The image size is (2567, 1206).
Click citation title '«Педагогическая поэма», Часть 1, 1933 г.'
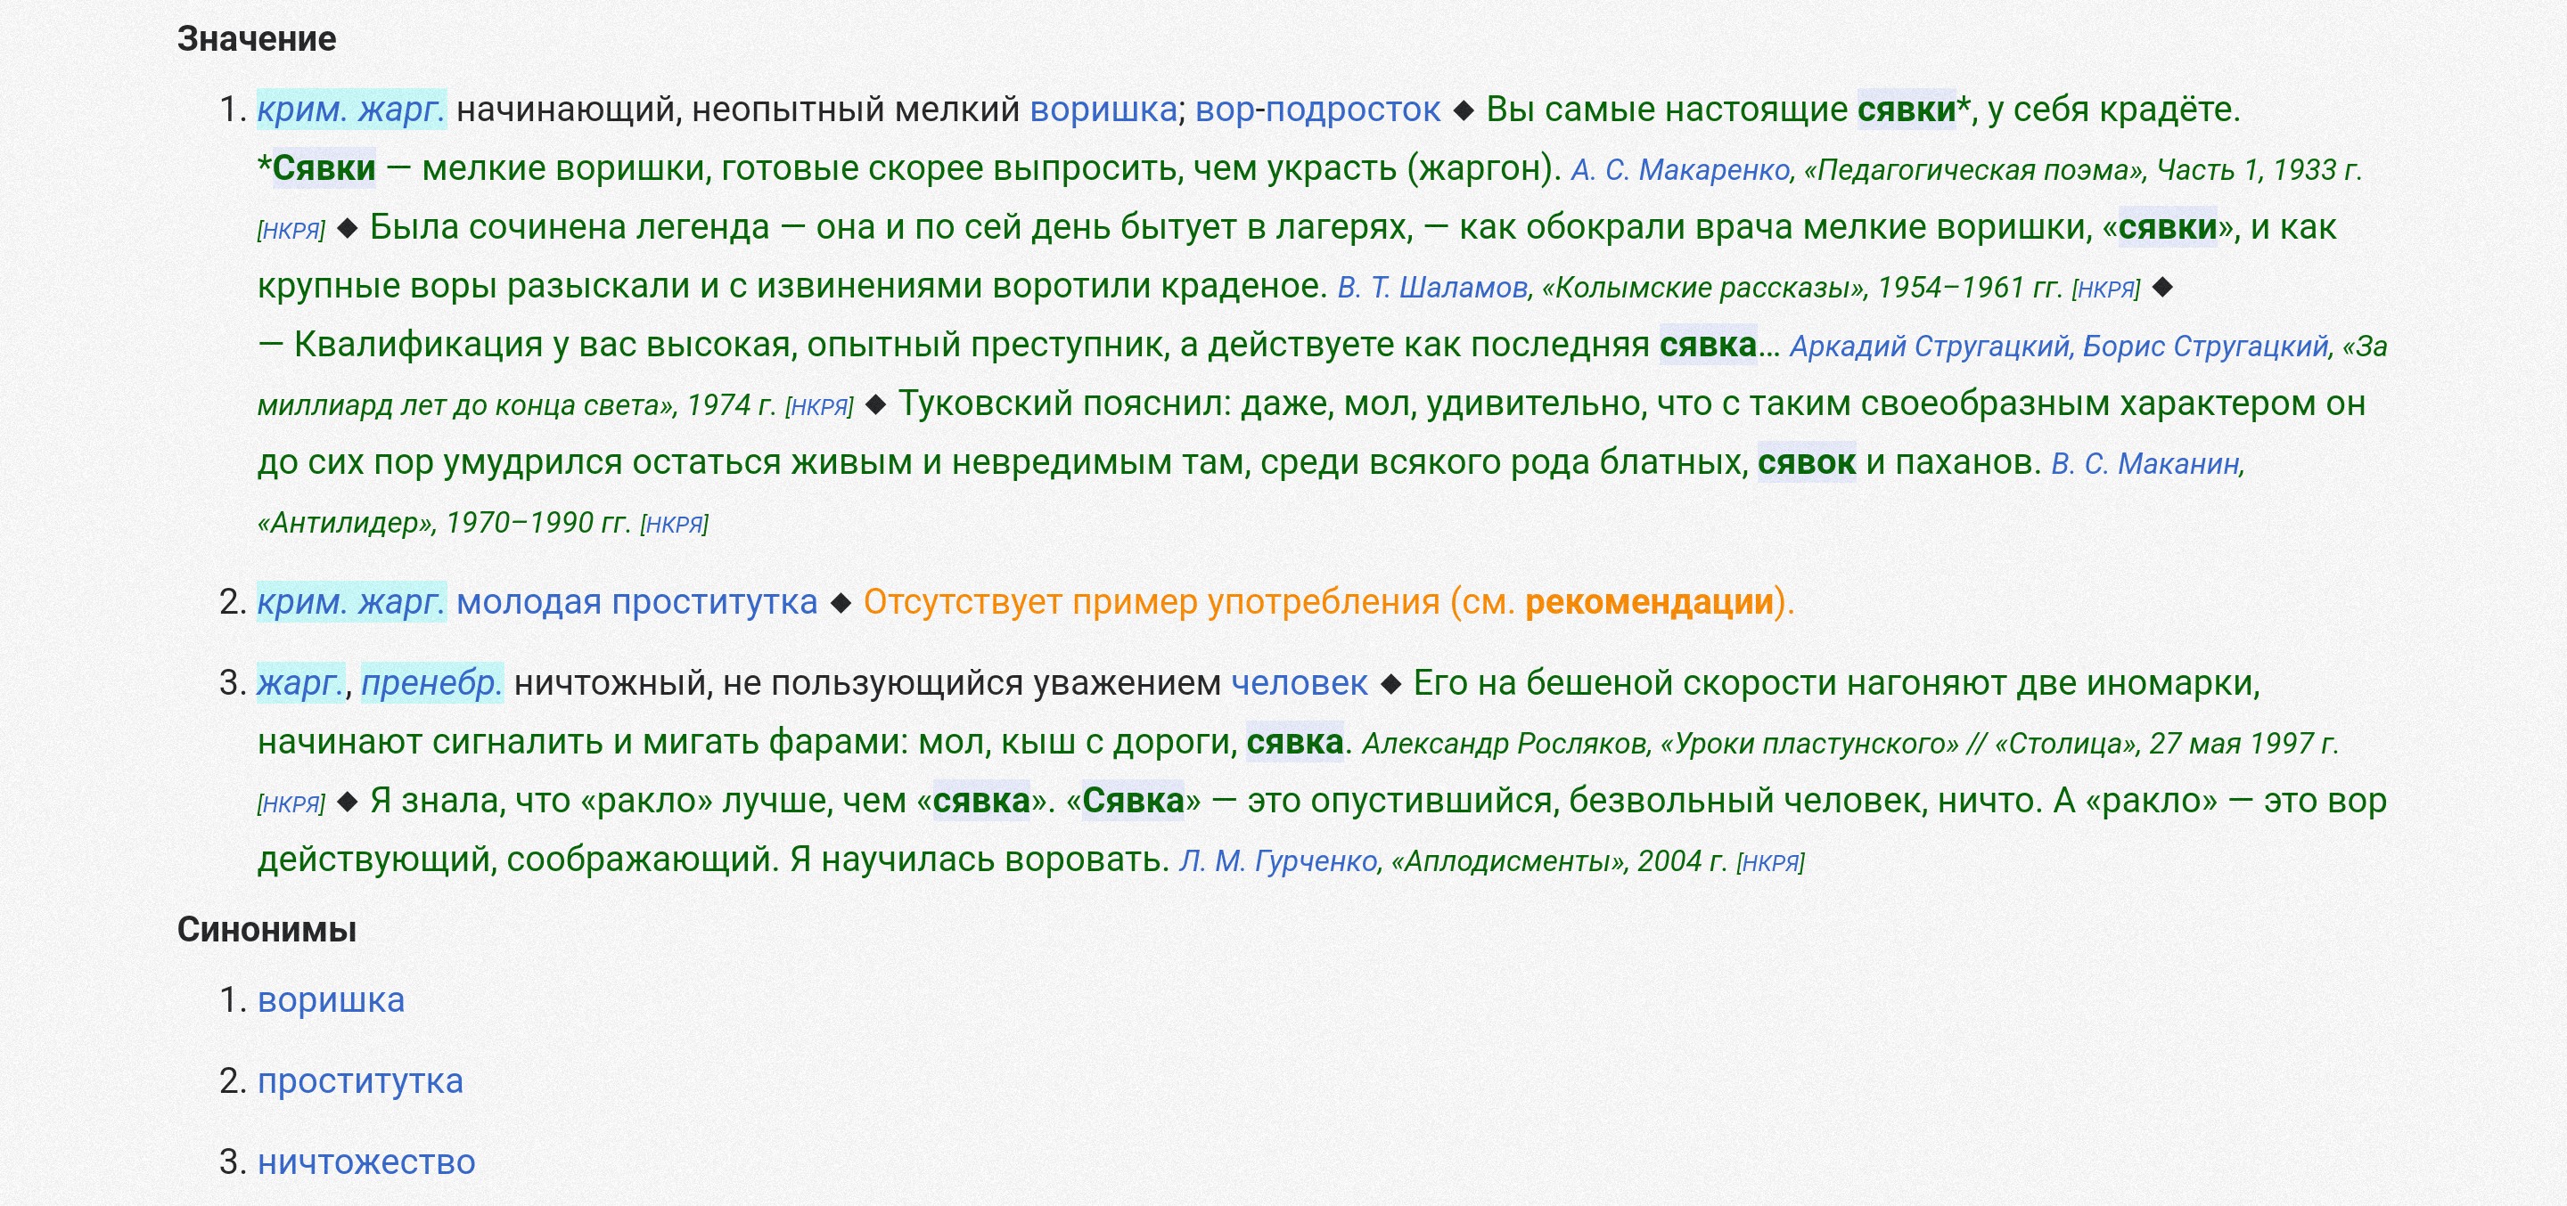(2083, 170)
